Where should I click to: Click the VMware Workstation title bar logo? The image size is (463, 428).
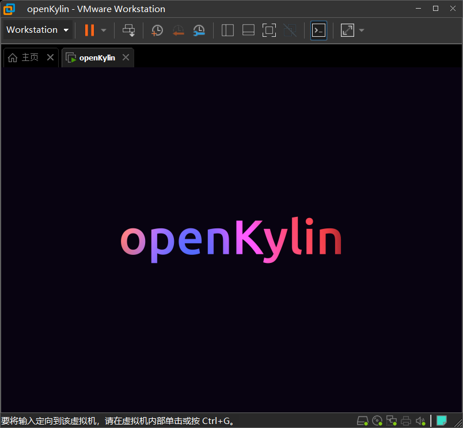click(x=9, y=9)
